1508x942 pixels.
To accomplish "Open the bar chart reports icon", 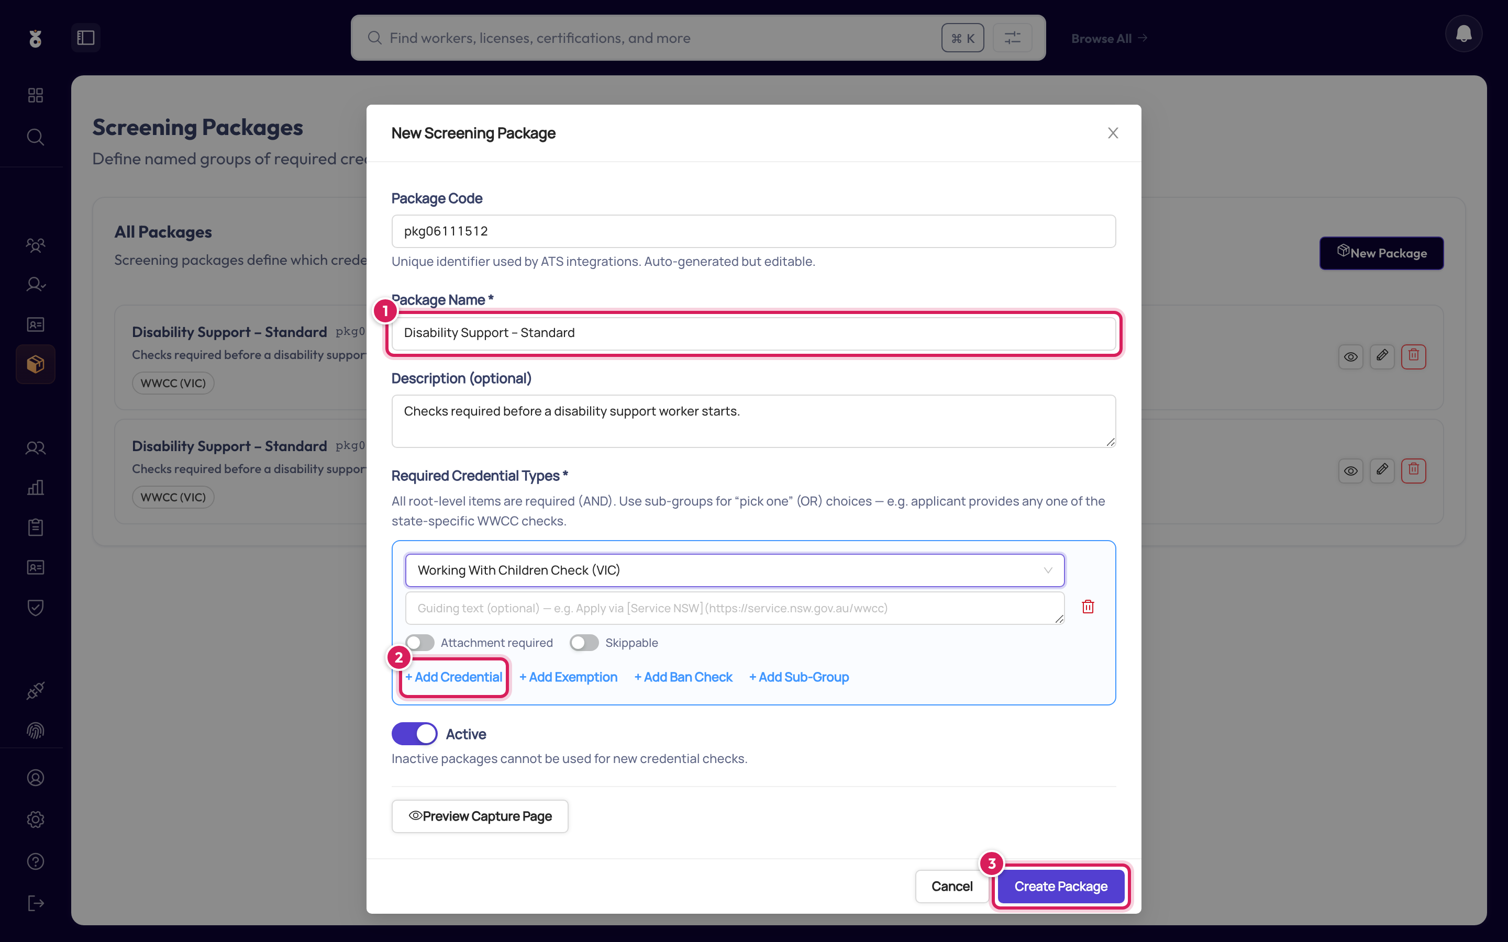I will (x=36, y=488).
